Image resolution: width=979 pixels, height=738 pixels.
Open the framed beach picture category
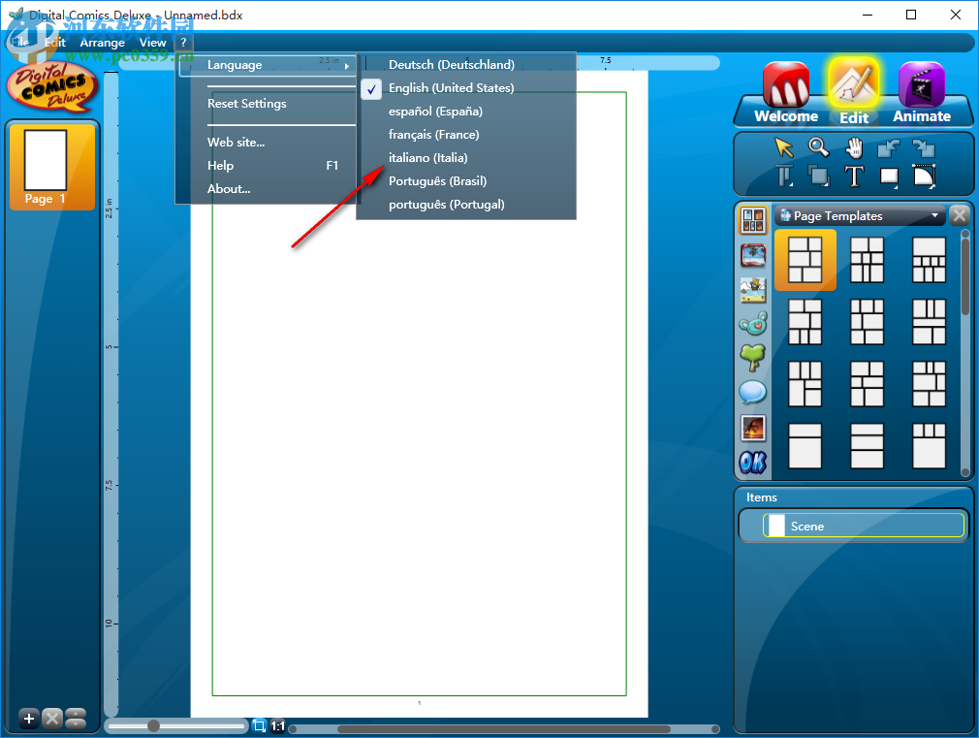pos(753,256)
